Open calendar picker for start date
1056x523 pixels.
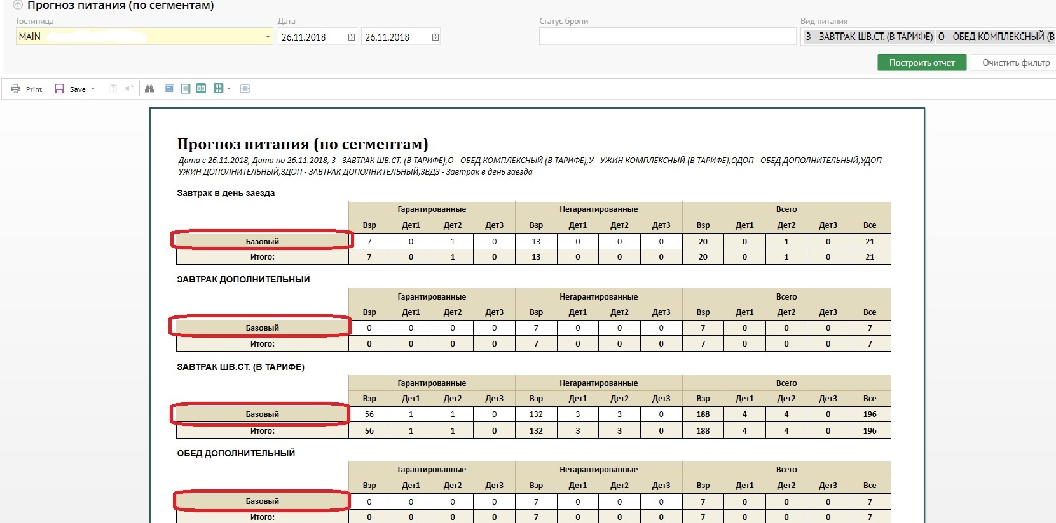(x=352, y=37)
